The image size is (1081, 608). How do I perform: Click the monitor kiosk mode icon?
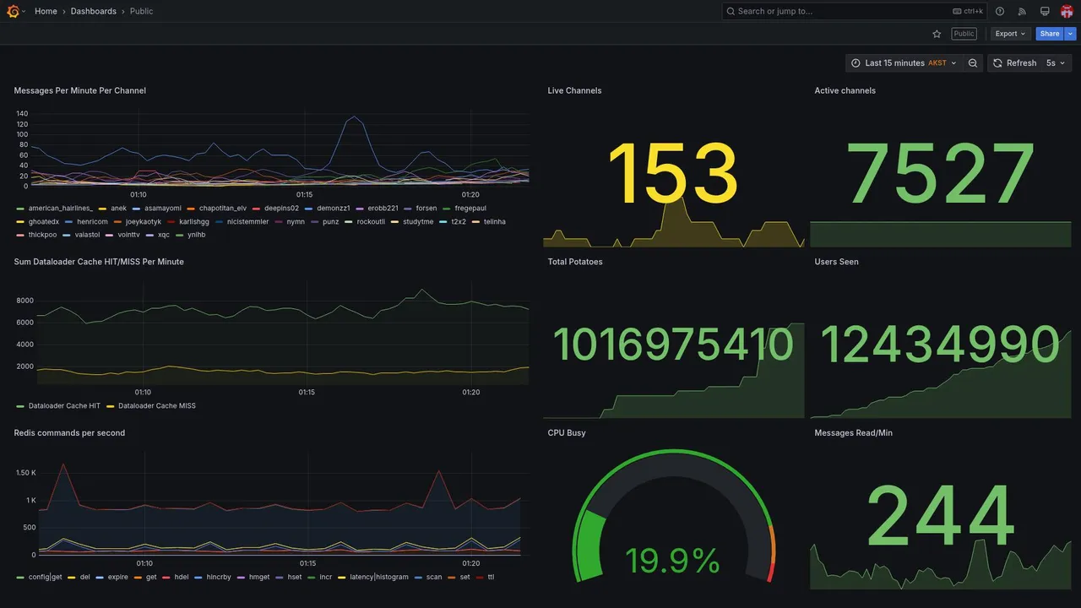[1045, 11]
